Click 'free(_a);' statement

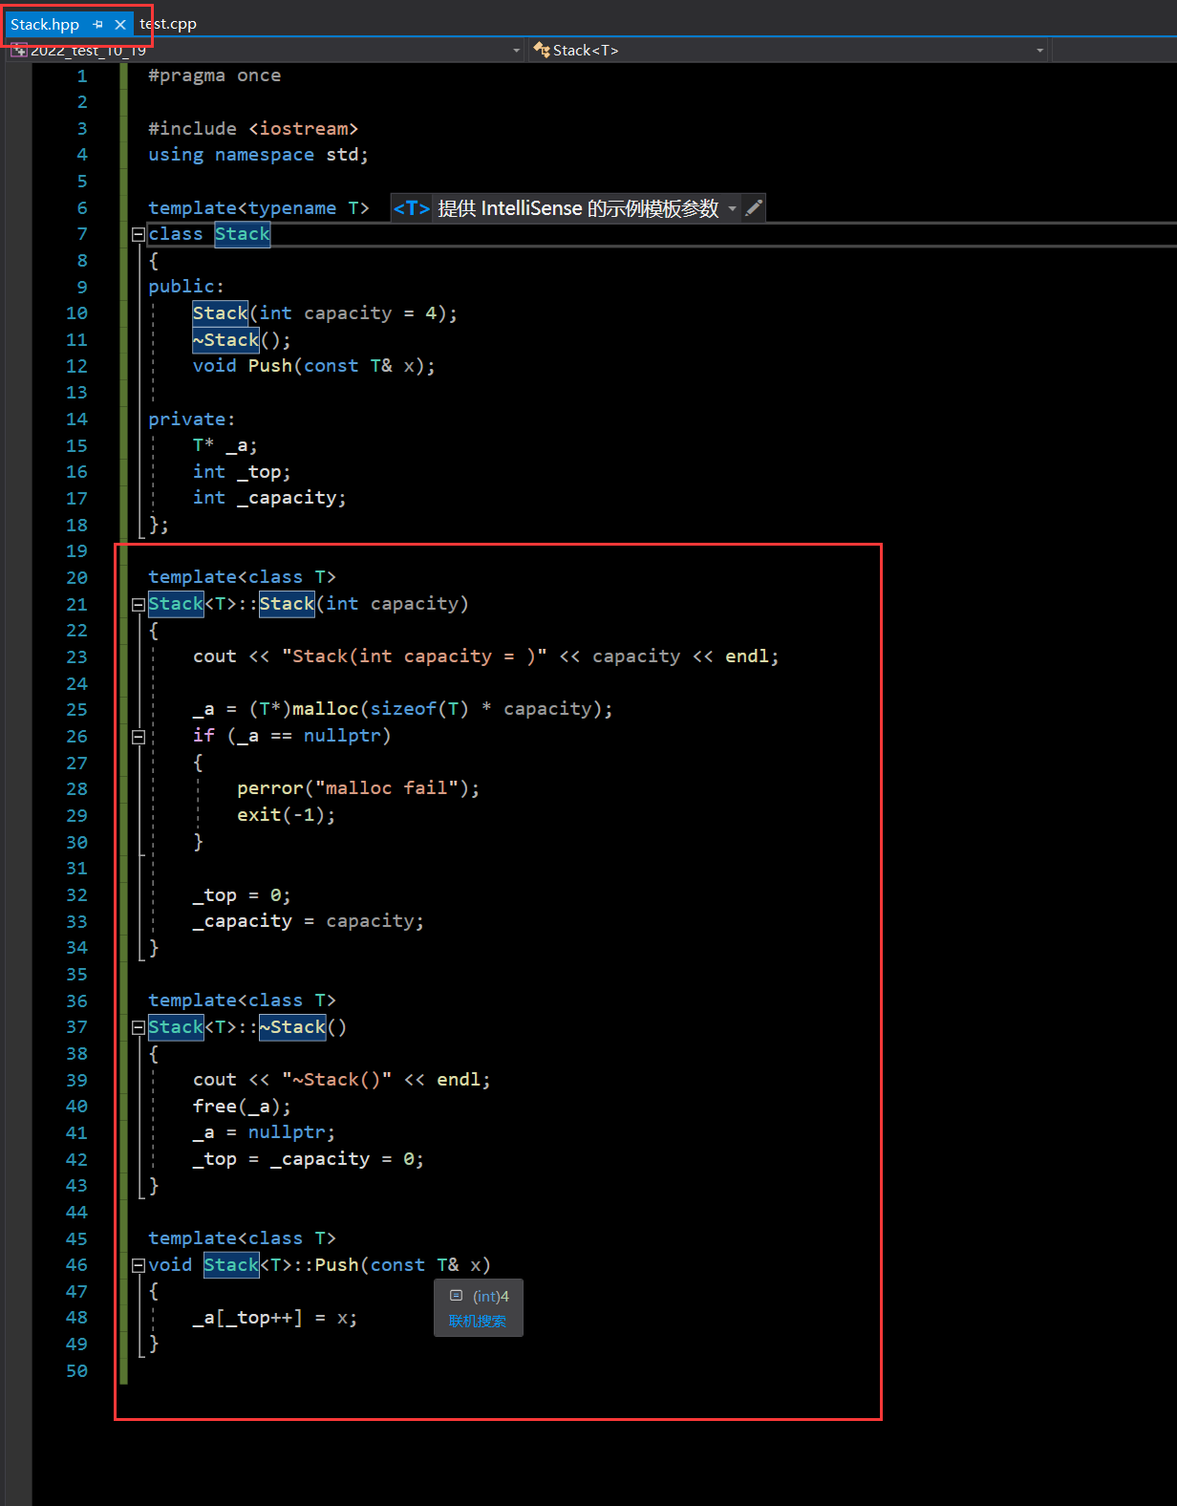(x=242, y=1107)
